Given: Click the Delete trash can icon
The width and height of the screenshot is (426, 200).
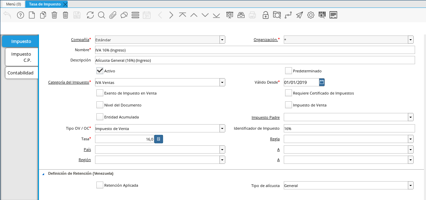Looking at the screenshot, I should pyautogui.click(x=54, y=15).
